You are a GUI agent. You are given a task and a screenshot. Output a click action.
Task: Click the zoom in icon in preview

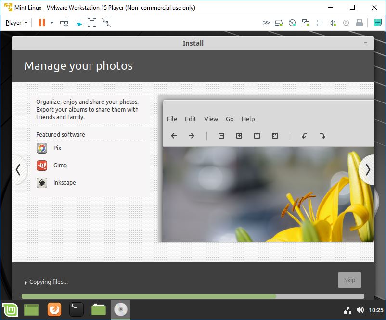(x=239, y=136)
